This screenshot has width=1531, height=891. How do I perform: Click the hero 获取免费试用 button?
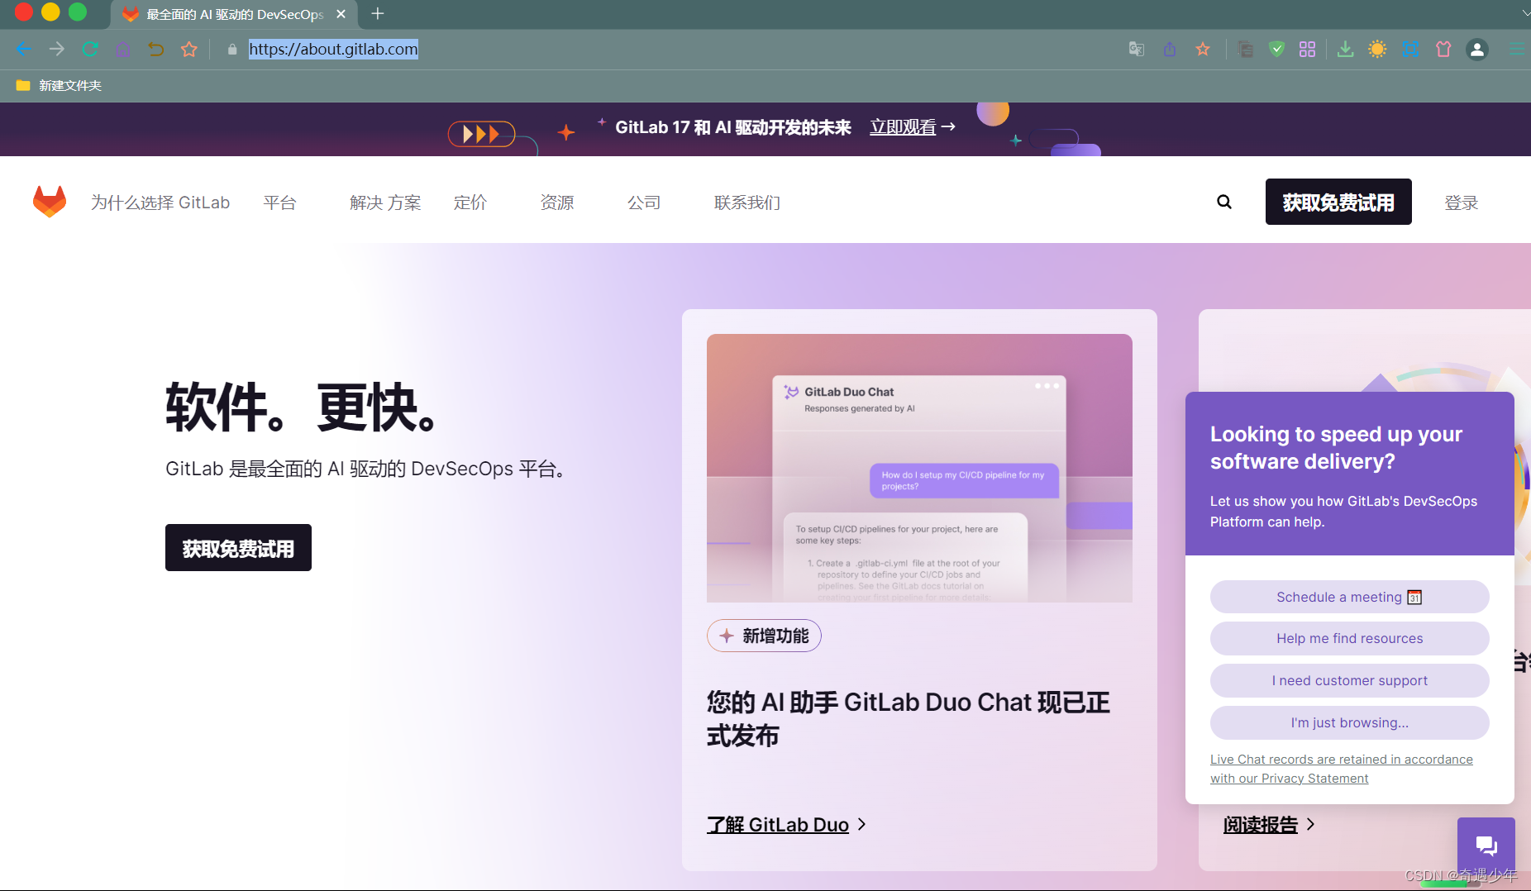tap(238, 548)
